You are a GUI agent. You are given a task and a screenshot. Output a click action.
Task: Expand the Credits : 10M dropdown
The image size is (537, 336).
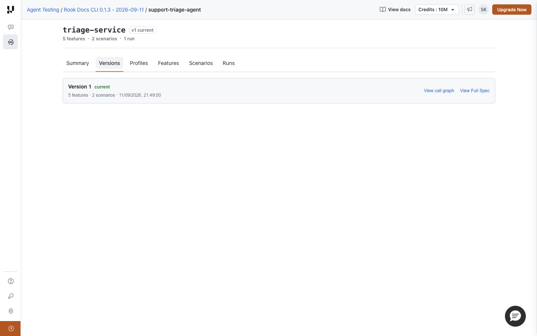point(437,10)
